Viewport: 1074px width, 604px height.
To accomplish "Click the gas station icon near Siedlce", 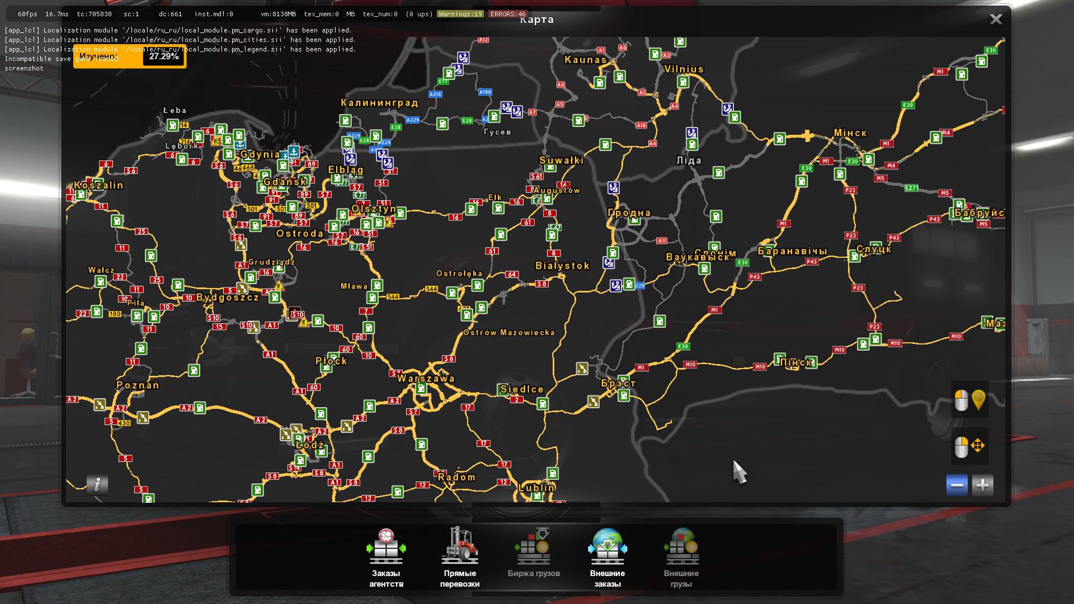I will point(542,403).
